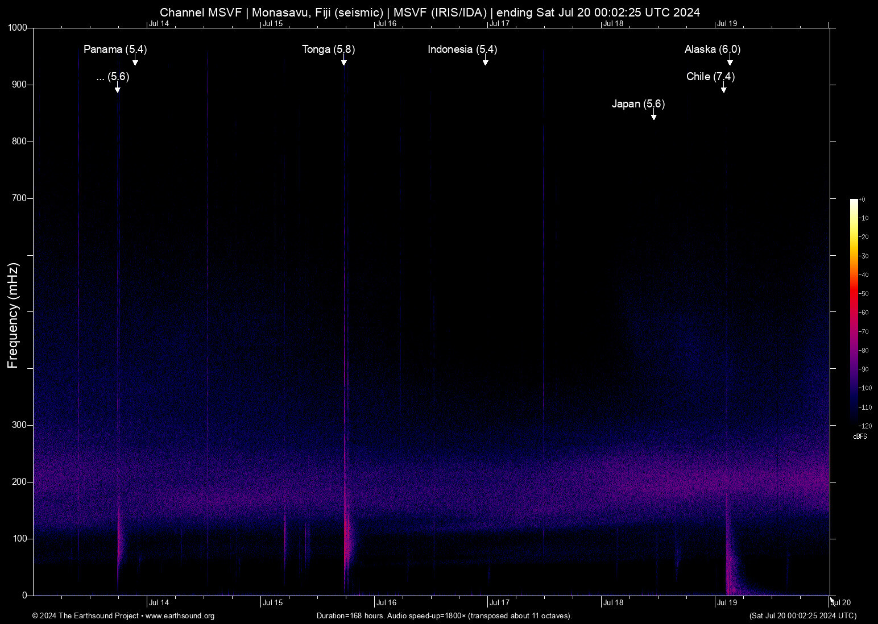This screenshot has width=878, height=624.
Task: Click the 1000 frequency axis label
Action: (x=18, y=28)
